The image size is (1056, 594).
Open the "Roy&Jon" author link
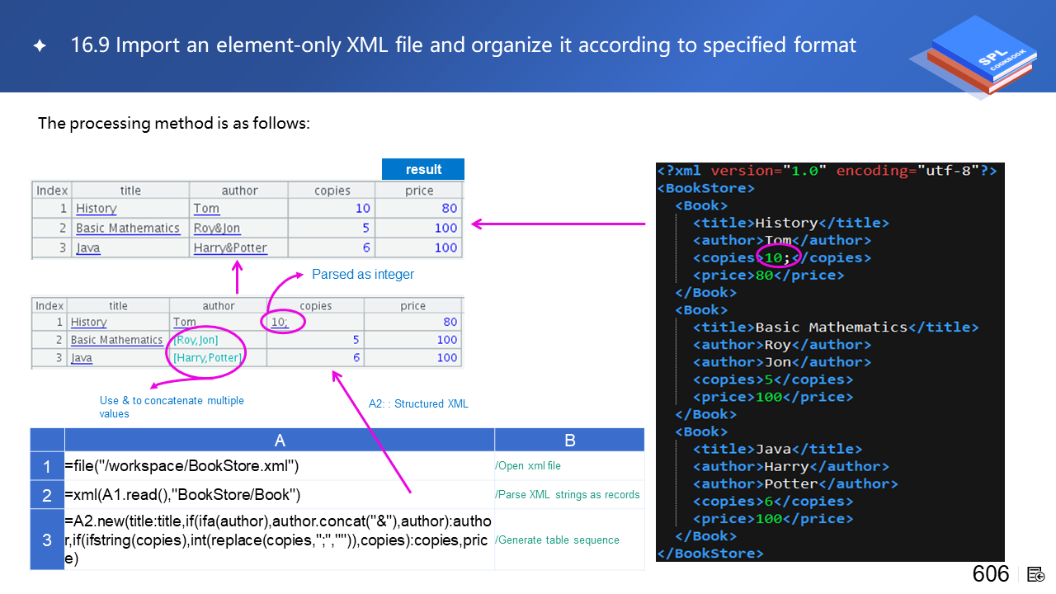217,229
